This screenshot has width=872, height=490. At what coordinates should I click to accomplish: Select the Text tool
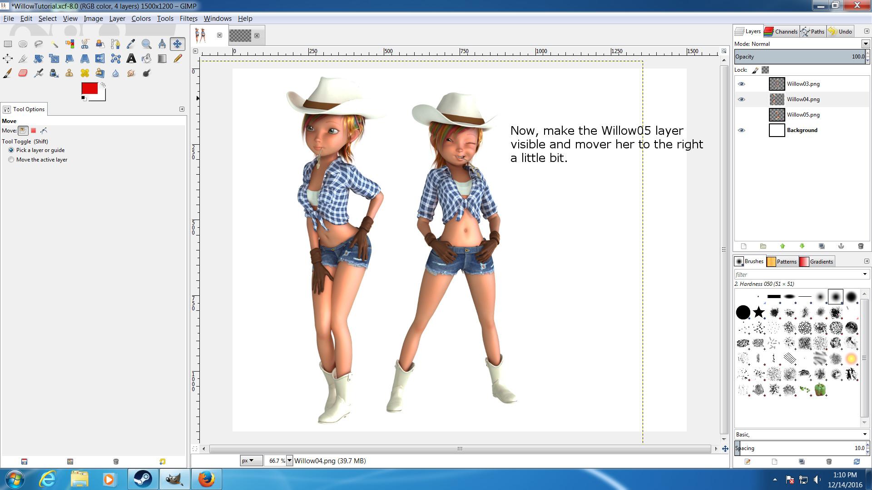[131, 59]
